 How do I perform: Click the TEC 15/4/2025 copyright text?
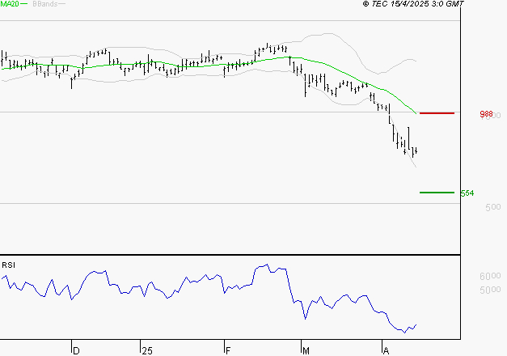pos(413,4)
